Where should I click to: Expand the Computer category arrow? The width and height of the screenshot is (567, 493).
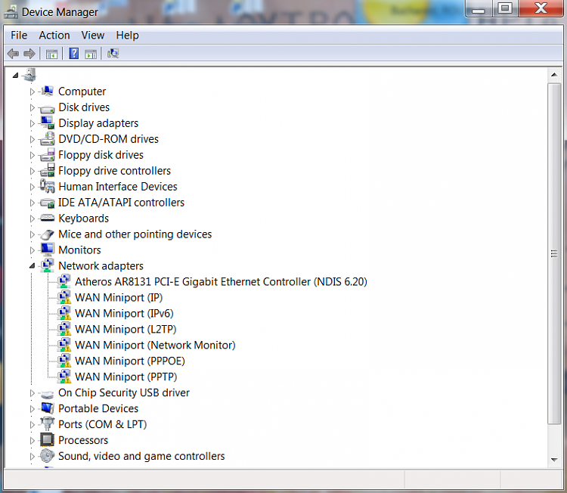point(32,92)
